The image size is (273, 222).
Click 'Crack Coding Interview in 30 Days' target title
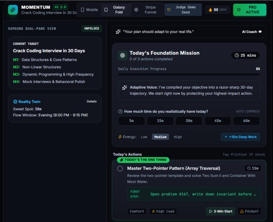(x=49, y=51)
